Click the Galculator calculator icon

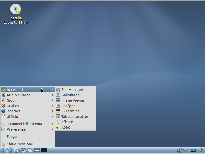[x=58, y=95]
